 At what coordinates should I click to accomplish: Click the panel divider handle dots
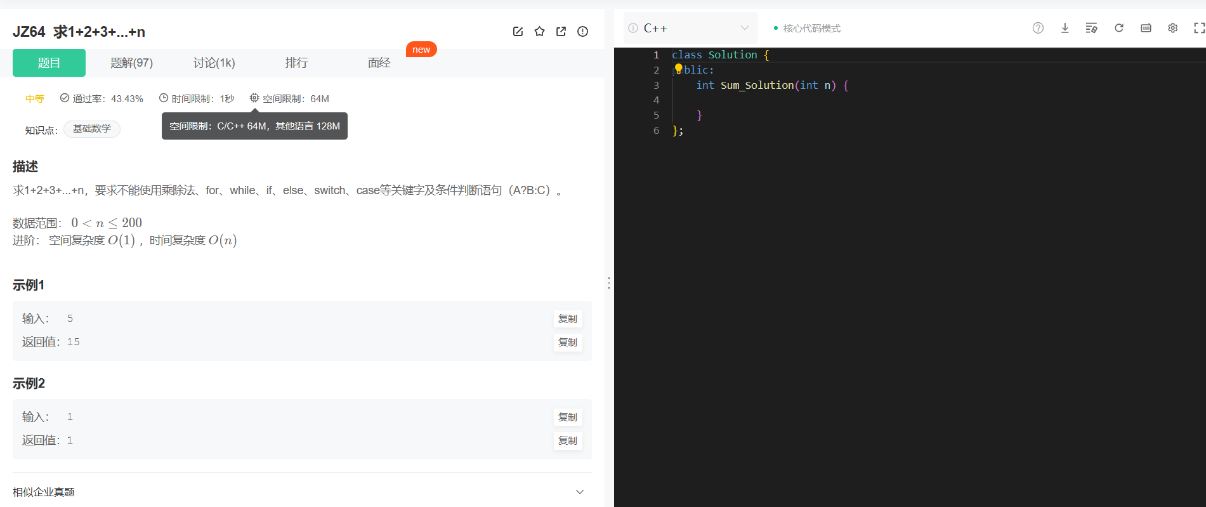pyautogui.click(x=609, y=283)
